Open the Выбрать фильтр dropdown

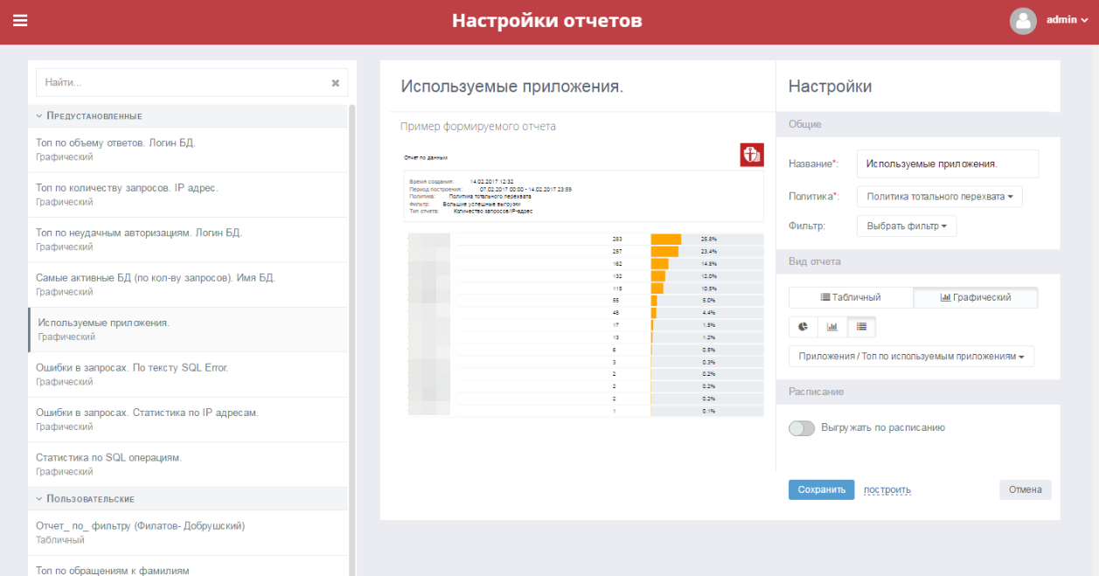coord(907,226)
